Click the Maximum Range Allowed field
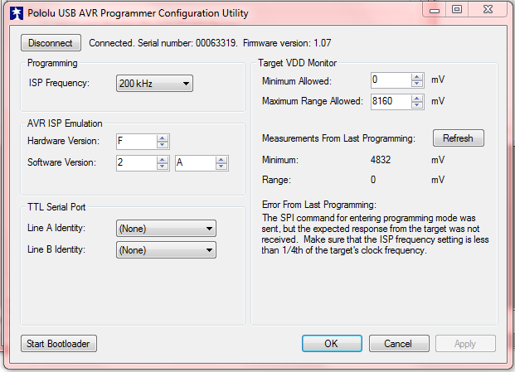Viewport: 515px width, 372px height. click(x=390, y=101)
